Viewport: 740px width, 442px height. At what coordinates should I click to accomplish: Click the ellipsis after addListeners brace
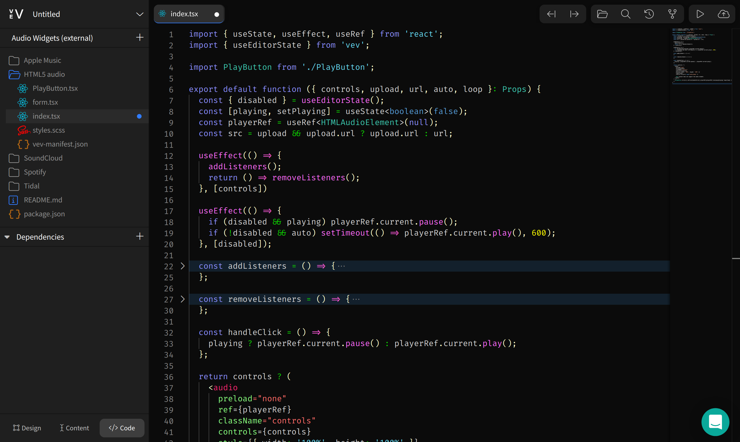(341, 266)
